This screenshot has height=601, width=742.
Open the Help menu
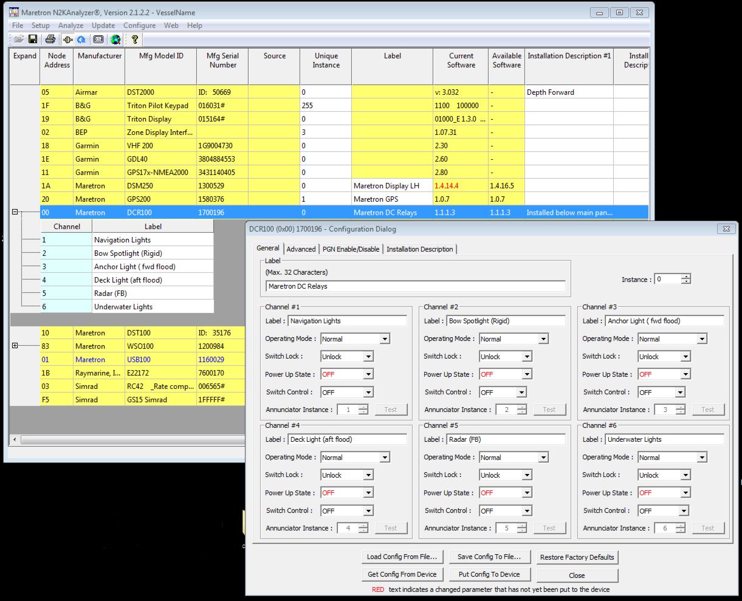pyautogui.click(x=194, y=26)
